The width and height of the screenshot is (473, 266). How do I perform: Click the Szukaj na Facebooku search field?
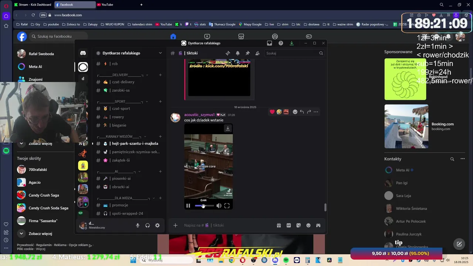(58, 37)
